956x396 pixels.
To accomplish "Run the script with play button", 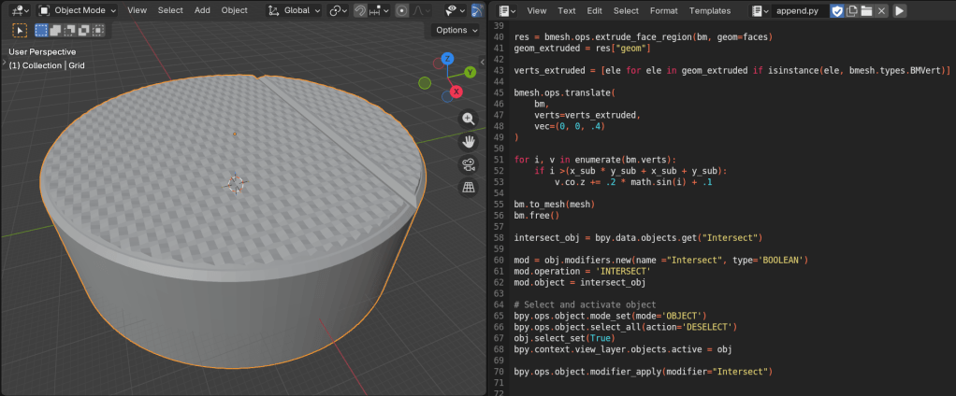I will pos(899,10).
